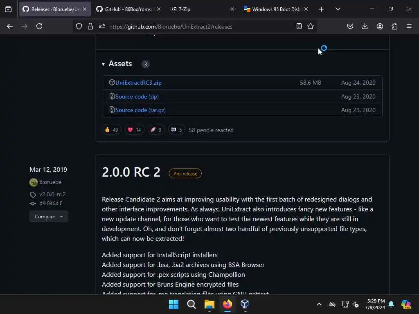Go forward to next page
The height and width of the screenshot is (314, 419).
[x=24, y=26]
